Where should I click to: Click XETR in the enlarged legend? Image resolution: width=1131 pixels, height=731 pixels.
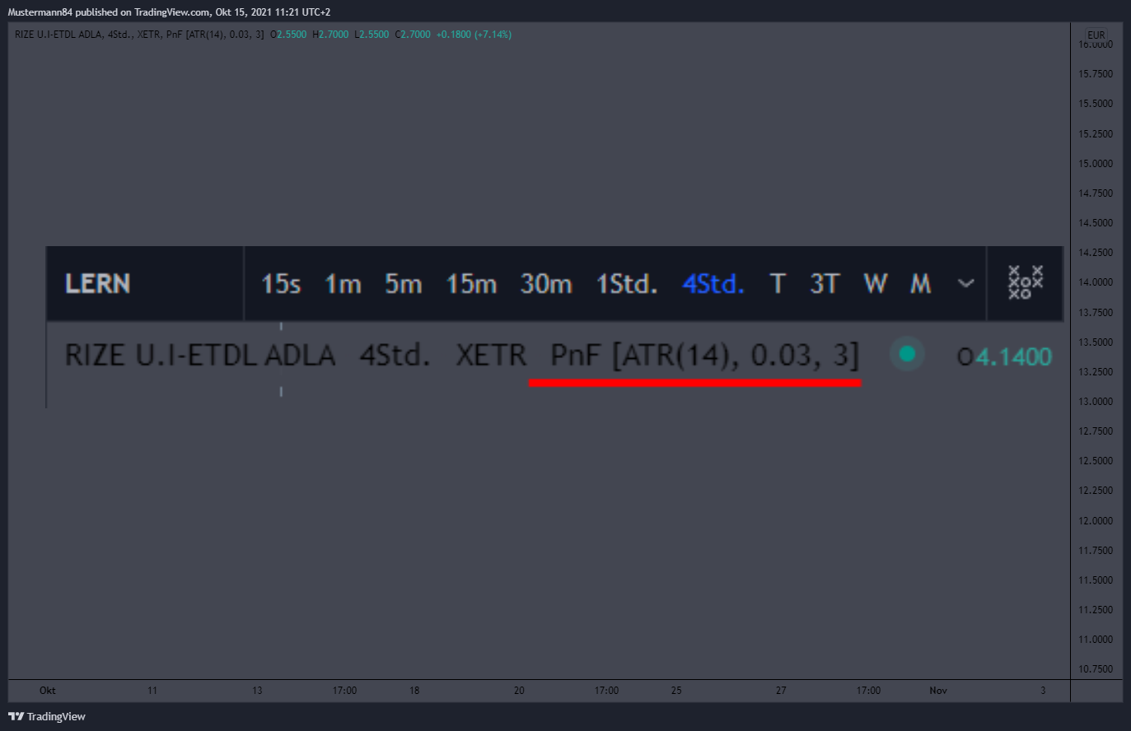[491, 356]
